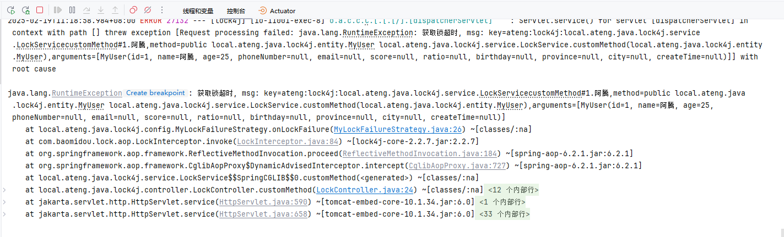
Task: Click the Step Into icon
Action: [x=101, y=10]
